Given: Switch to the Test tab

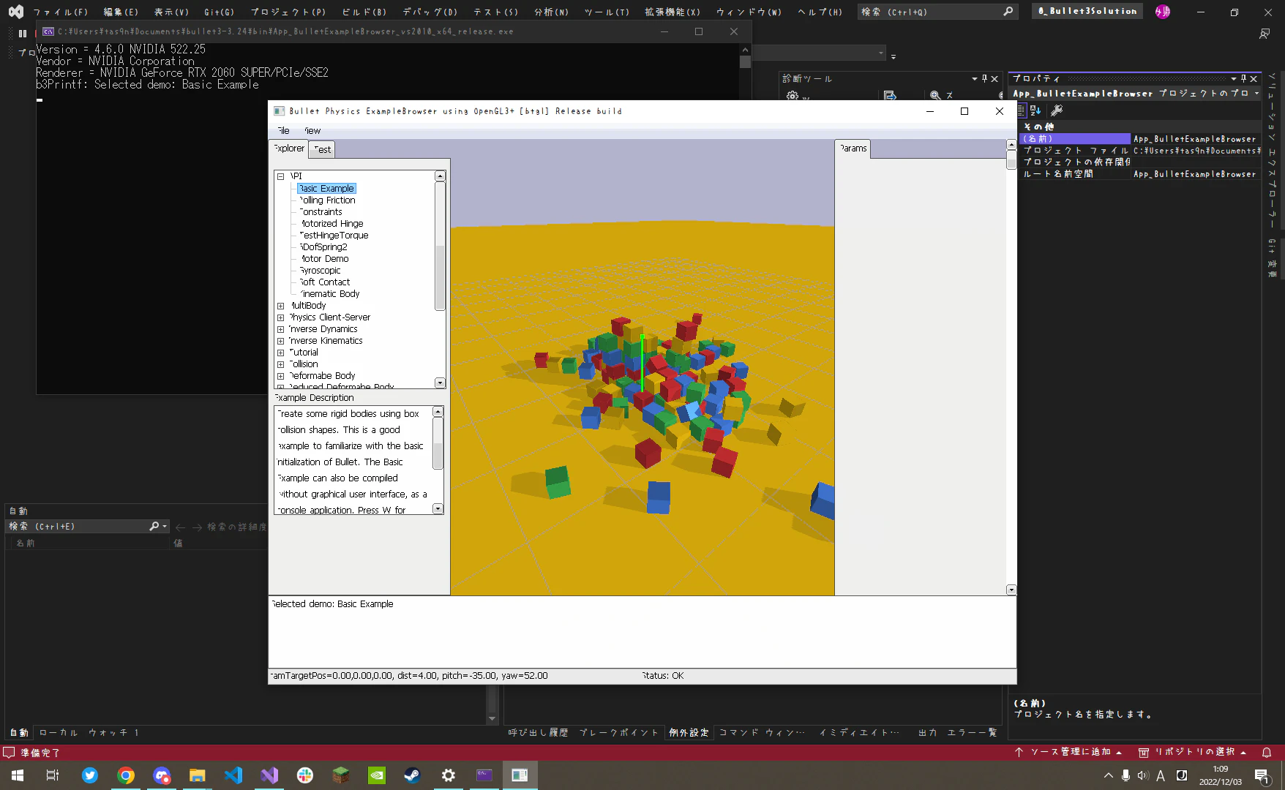Looking at the screenshot, I should 322,149.
